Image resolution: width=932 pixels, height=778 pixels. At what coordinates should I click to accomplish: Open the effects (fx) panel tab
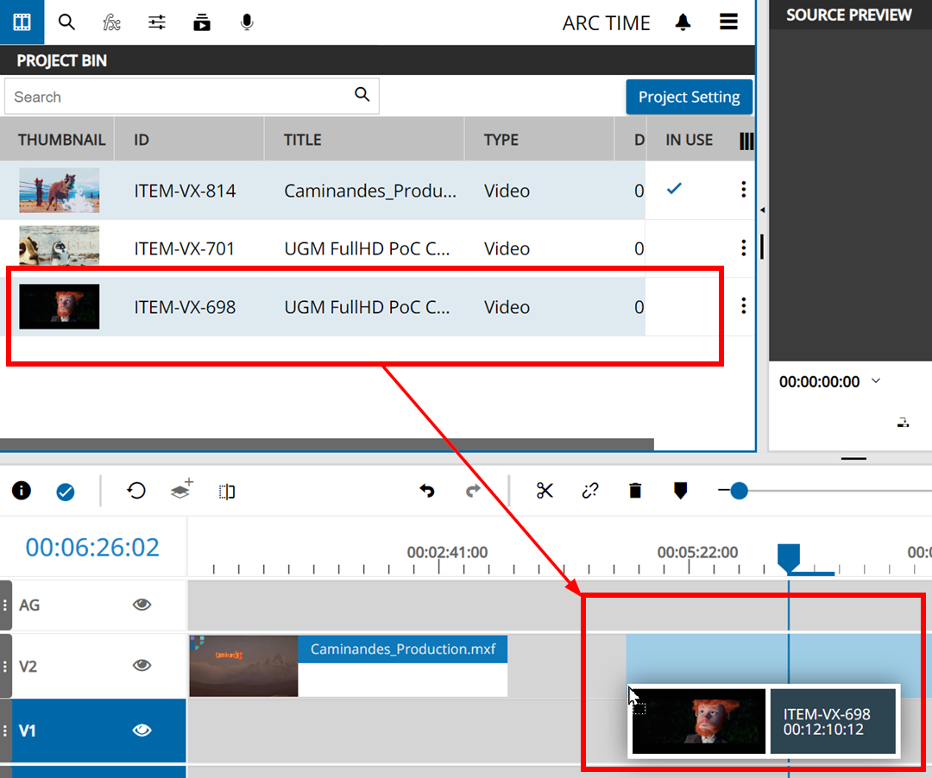(111, 22)
